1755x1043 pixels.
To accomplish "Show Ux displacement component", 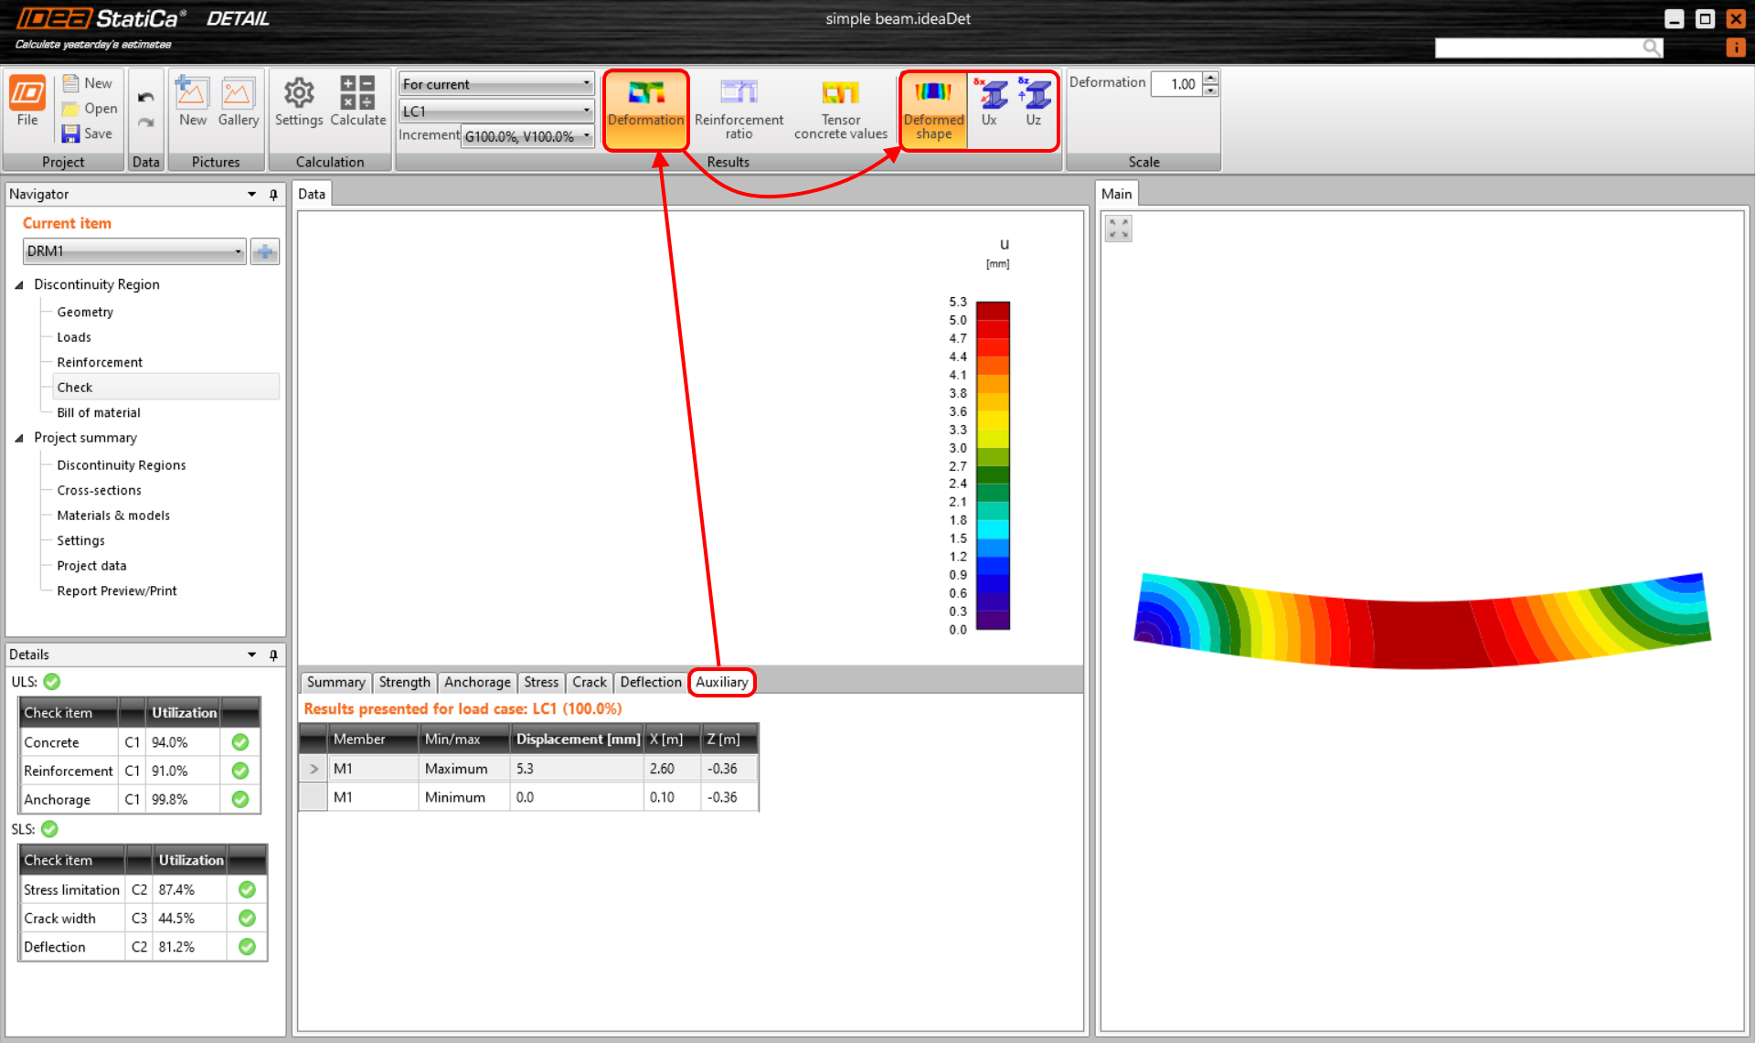I will point(990,101).
